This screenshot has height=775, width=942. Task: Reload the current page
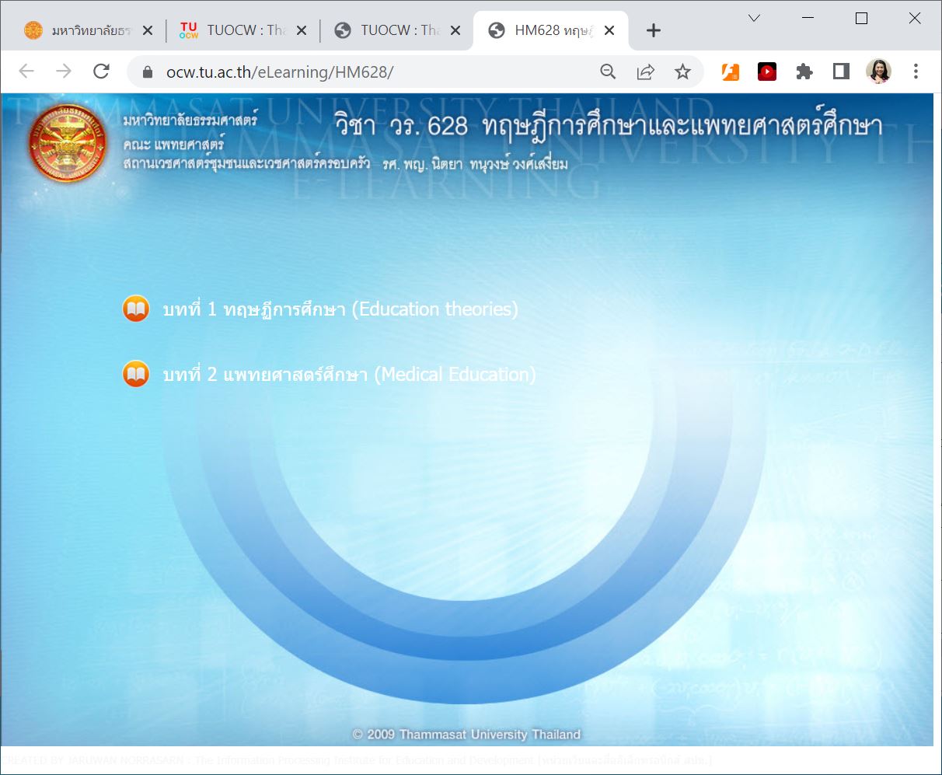click(x=101, y=72)
